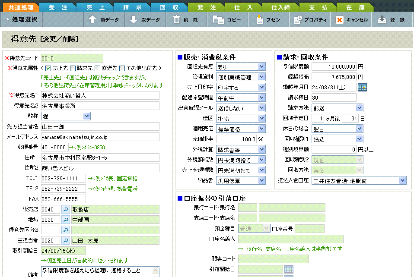Open the 回収種別1 dropdown

coord(359,139)
